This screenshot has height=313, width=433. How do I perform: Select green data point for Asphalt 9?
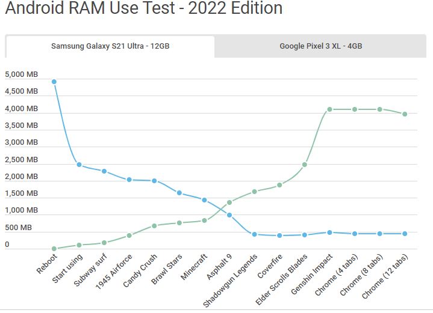pos(229,202)
